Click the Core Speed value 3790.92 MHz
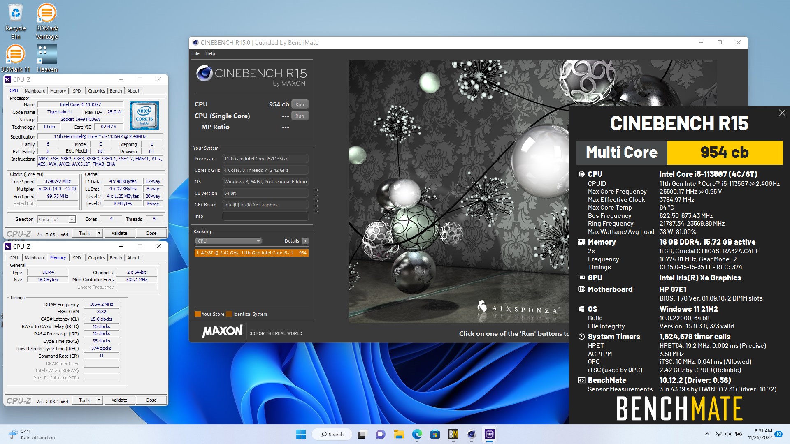The image size is (790, 444). (58, 181)
